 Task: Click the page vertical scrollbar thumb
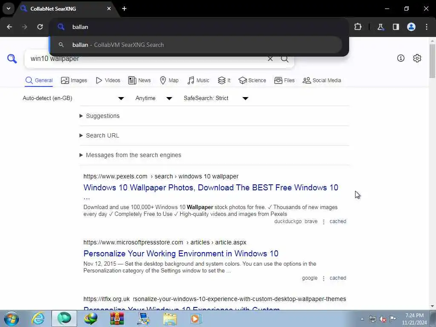click(432, 61)
